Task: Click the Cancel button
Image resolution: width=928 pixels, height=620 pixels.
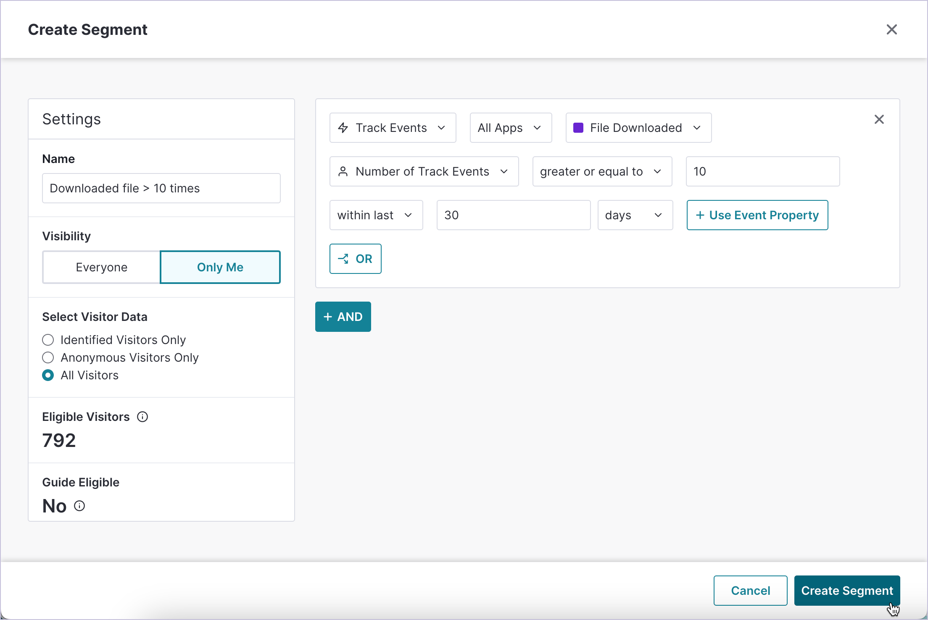Action: 750,590
